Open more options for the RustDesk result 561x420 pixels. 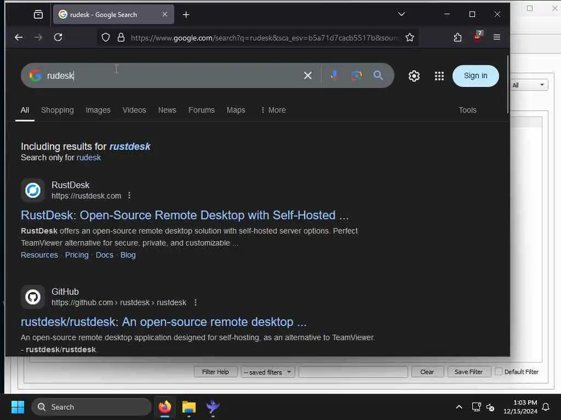[129, 195]
